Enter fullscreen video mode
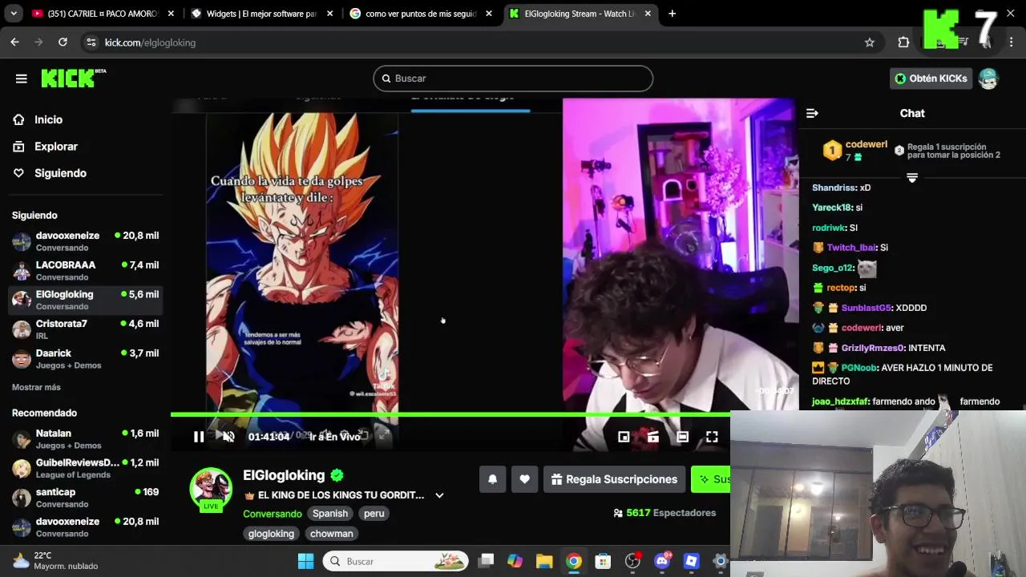The image size is (1026, 577). point(712,437)
